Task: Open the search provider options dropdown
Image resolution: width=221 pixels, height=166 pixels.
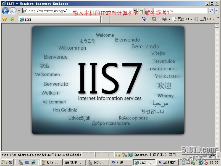Action: click(x=216, y=11)
